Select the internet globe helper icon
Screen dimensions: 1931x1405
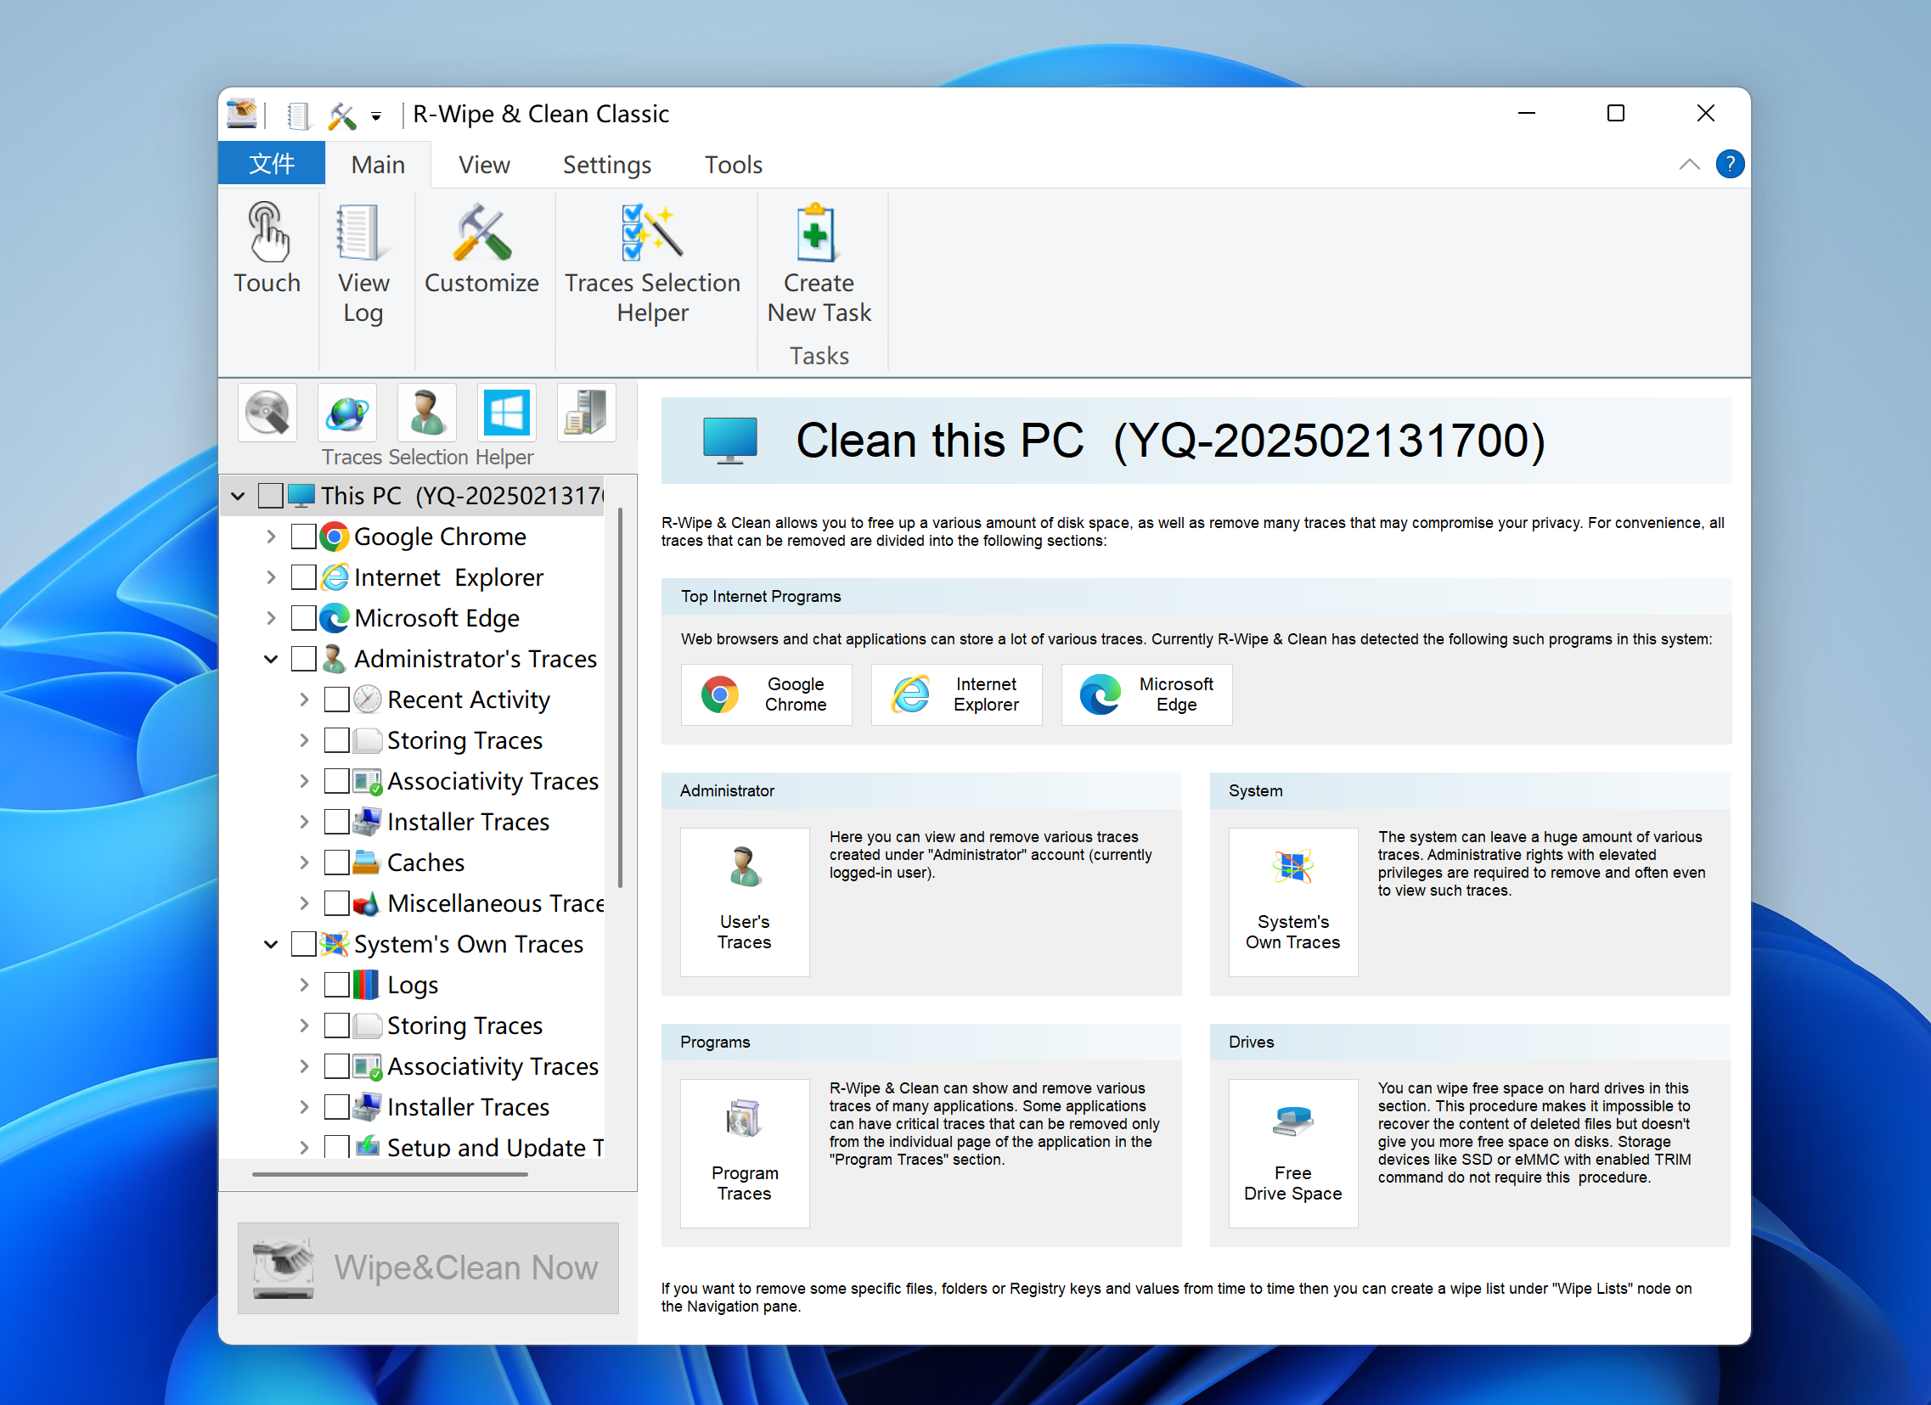pos(347,413)
